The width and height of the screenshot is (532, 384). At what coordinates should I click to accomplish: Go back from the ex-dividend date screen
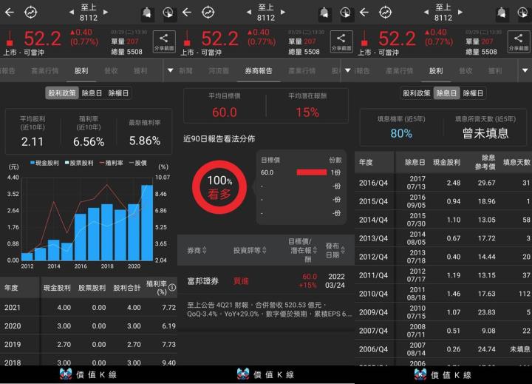364,13
